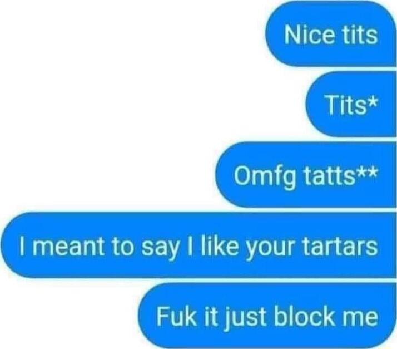Click the asterisk after "Tits"
Image resolution: width=397 pixels, height=349 pixels.
pos(372,101)
